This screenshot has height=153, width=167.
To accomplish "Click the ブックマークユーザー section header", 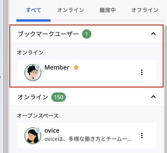I will pos(48,34).
